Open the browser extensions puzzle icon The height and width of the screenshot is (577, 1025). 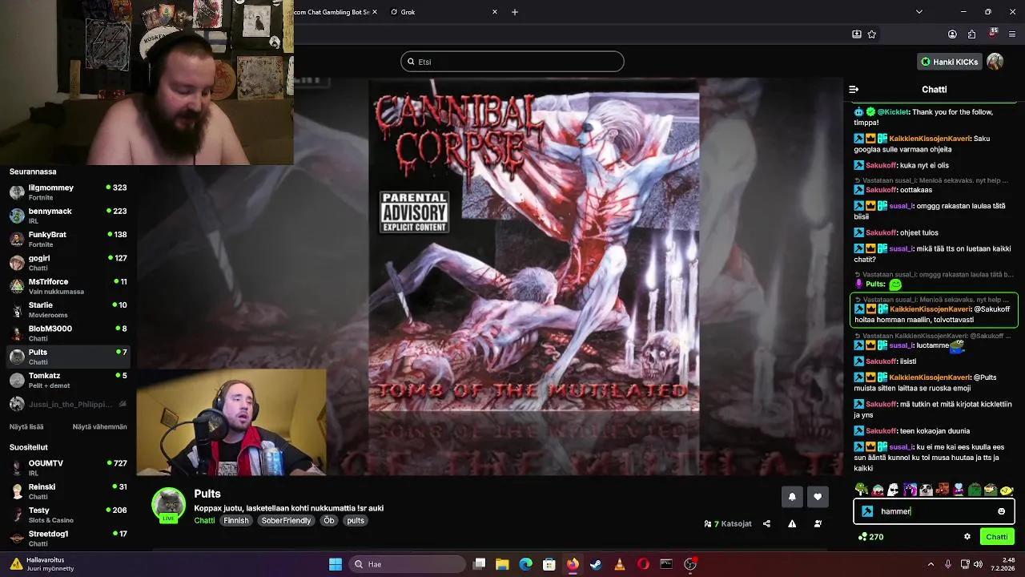(x=971, y=34)
